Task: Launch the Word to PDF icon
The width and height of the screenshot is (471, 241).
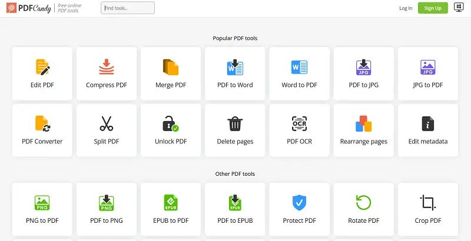Action: (299, 67)
